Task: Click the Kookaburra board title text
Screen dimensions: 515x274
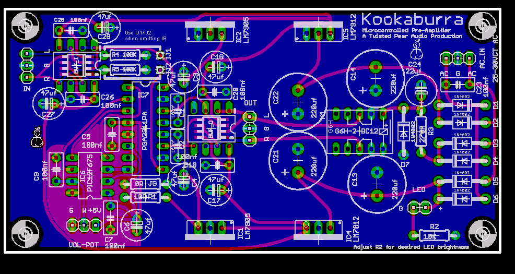Action: 412,20
